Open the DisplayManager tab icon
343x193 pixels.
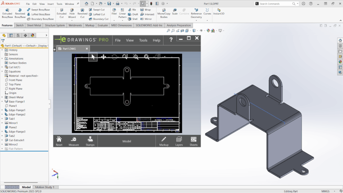pyautogui.click(x=32, y=35)
